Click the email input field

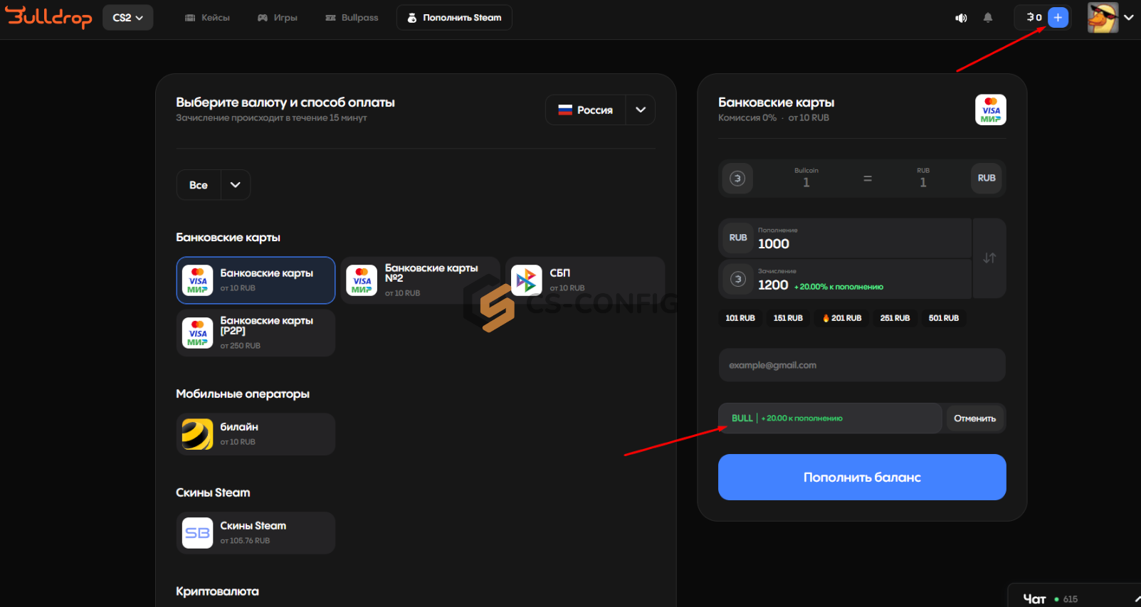(862, 365)
